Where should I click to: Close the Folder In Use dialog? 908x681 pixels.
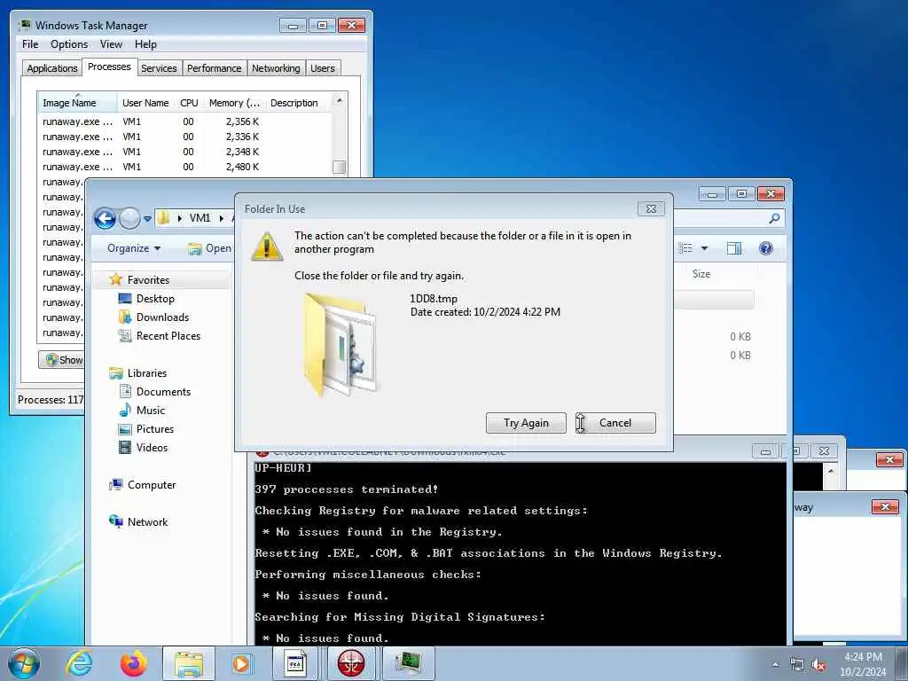tap(651, 209)
